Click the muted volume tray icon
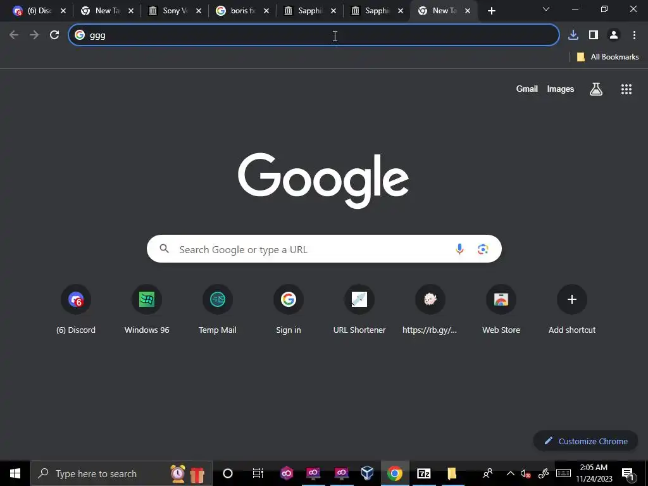Image resolution: width=648 pixels, height=486 pixels. coord(525,474)
